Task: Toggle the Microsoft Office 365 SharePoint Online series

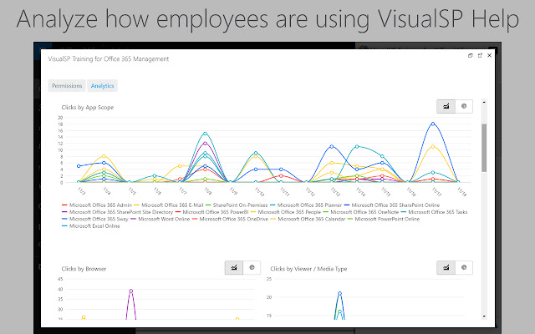Action: (x=392, y=205)
